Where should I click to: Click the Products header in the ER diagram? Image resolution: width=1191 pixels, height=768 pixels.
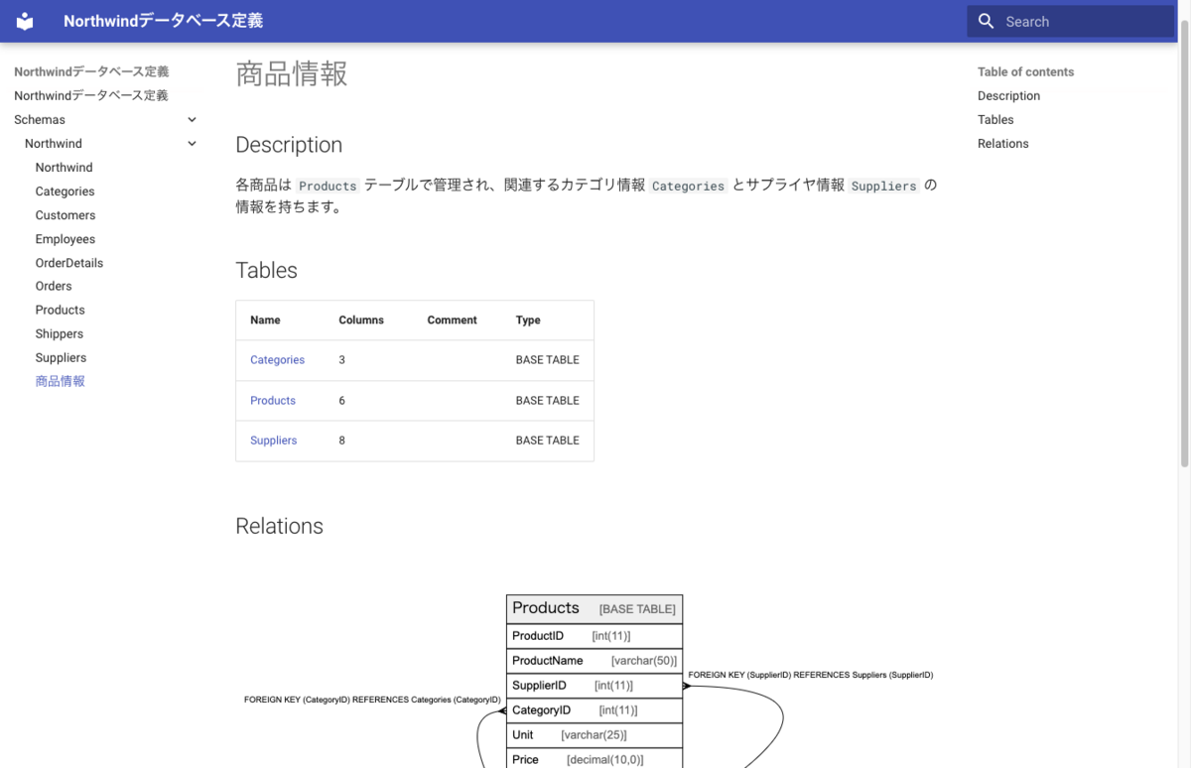point(545,607)
